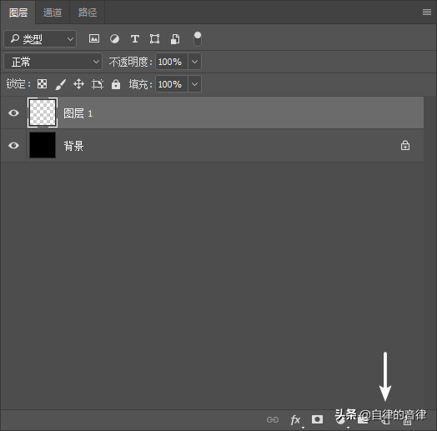Filter for adjustment layers icon

point(114,38)
